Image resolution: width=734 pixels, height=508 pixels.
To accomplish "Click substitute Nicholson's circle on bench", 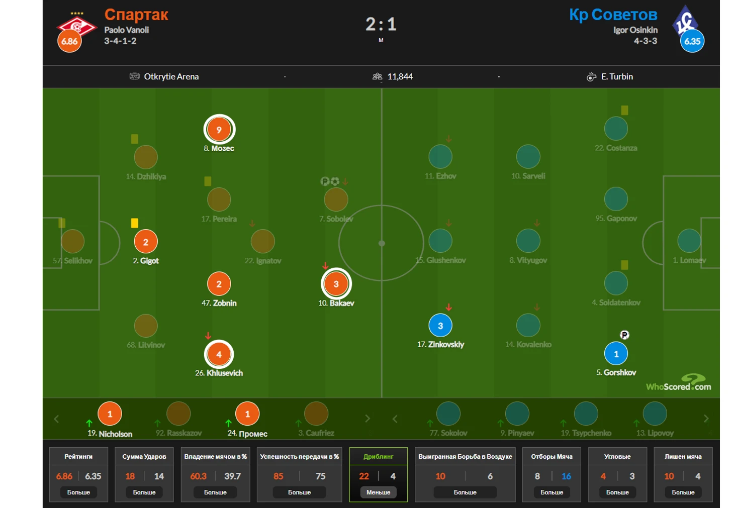I will pos(110,414).
